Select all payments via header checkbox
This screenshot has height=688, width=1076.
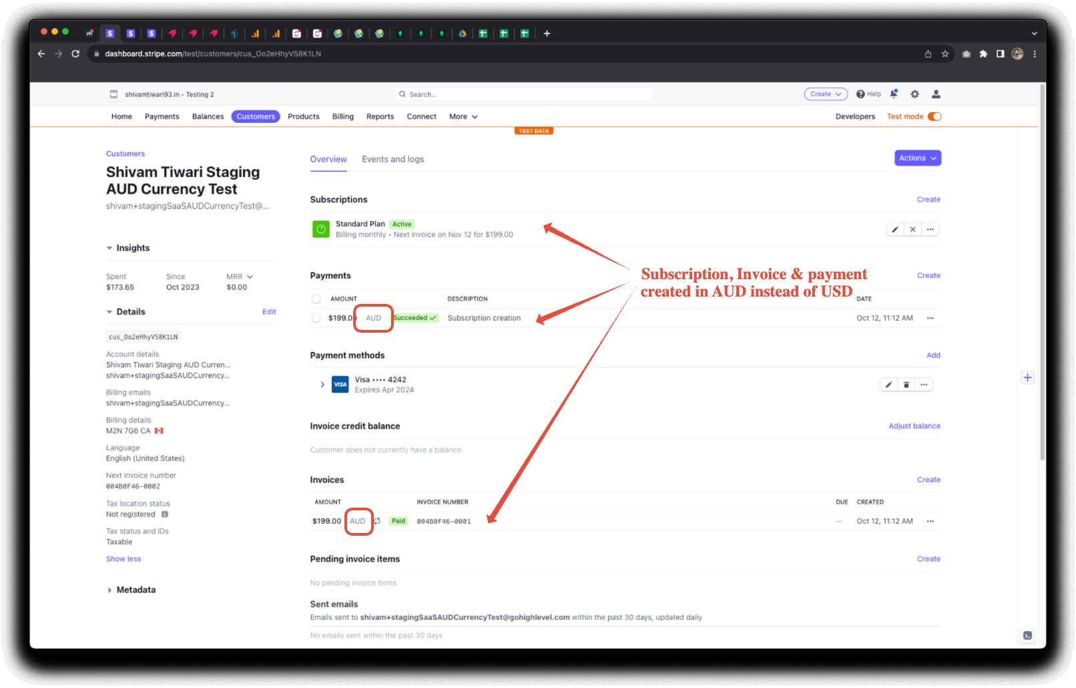pyautogui.click(x=316, y=299)
